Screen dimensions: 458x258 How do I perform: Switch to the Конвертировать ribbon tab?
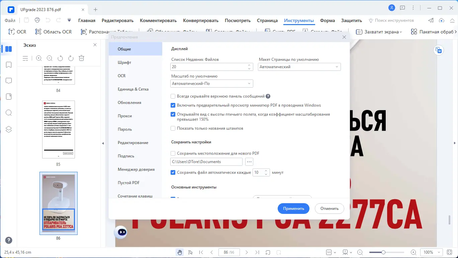pos(200,20)
